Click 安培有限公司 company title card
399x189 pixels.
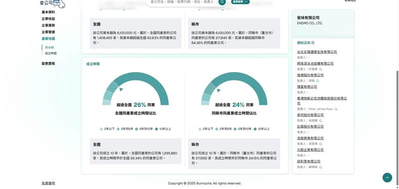click(x=323, y=23)
